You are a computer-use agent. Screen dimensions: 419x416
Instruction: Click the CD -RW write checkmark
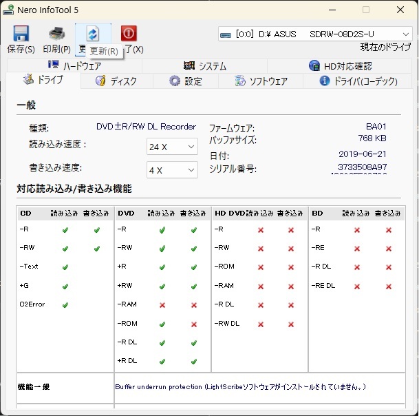pos(97,249)
